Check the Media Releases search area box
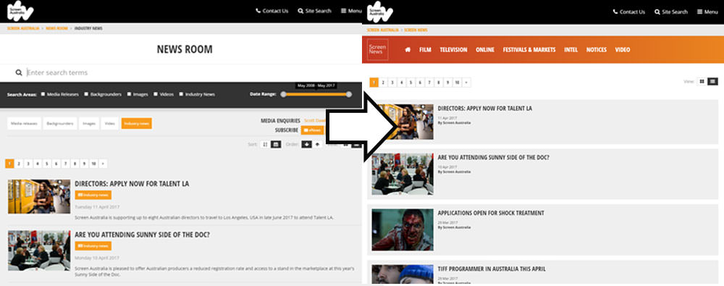Screen dimensions: 724x286 coord(43,94)
